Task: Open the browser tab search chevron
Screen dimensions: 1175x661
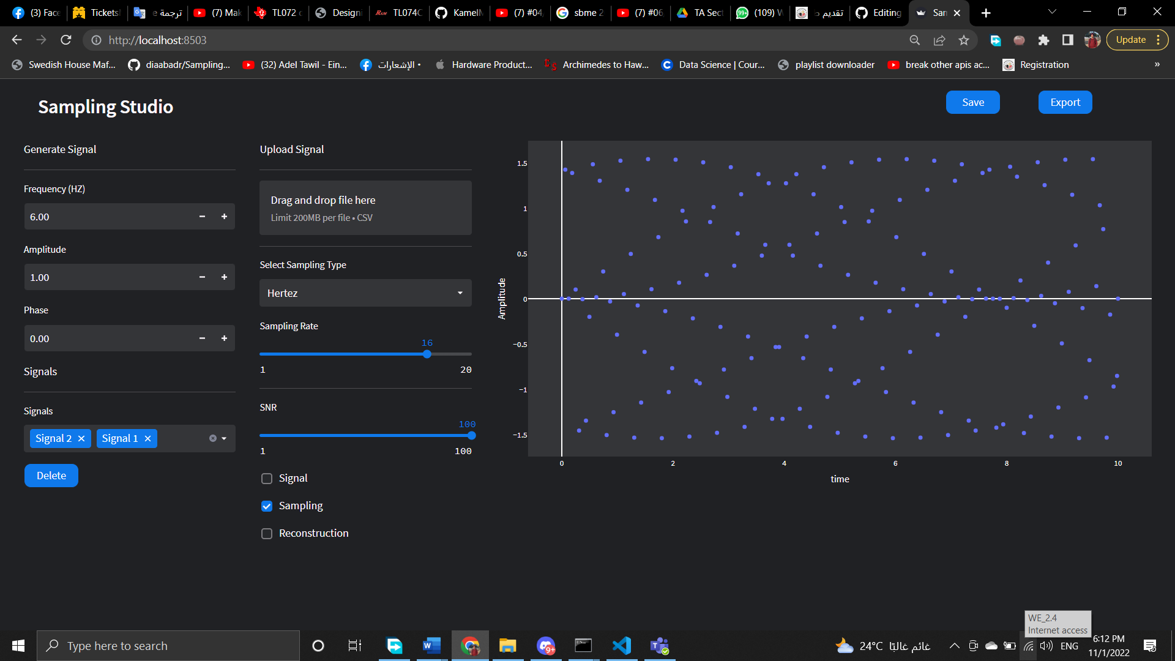Action: pyautogui.click(x=1051, y=12)
